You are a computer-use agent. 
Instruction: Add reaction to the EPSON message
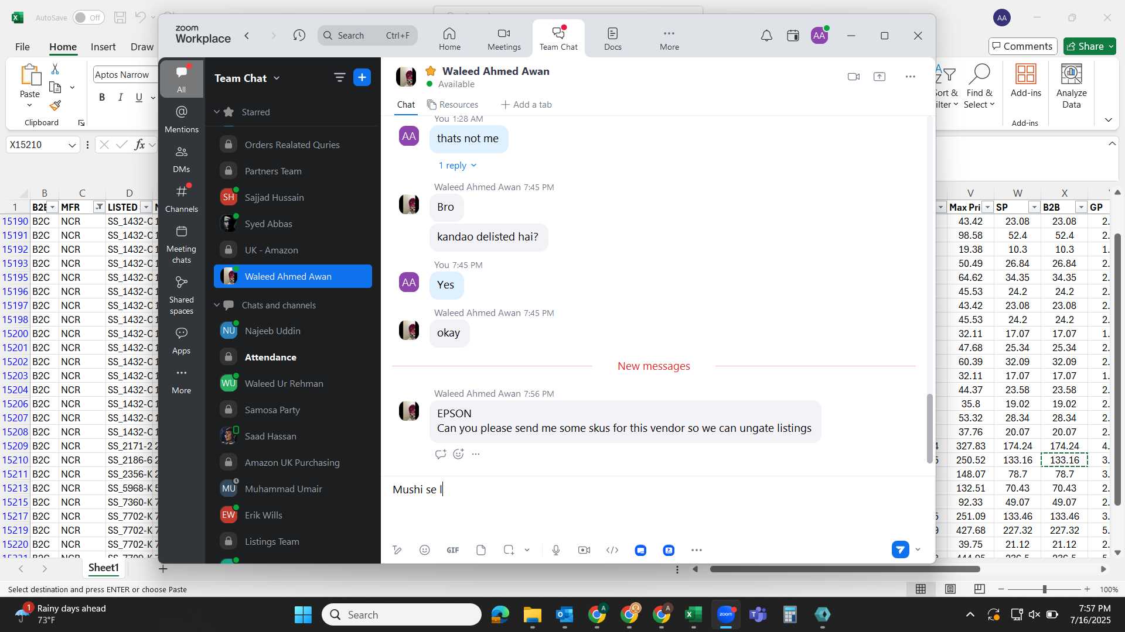tap(459, 454)
